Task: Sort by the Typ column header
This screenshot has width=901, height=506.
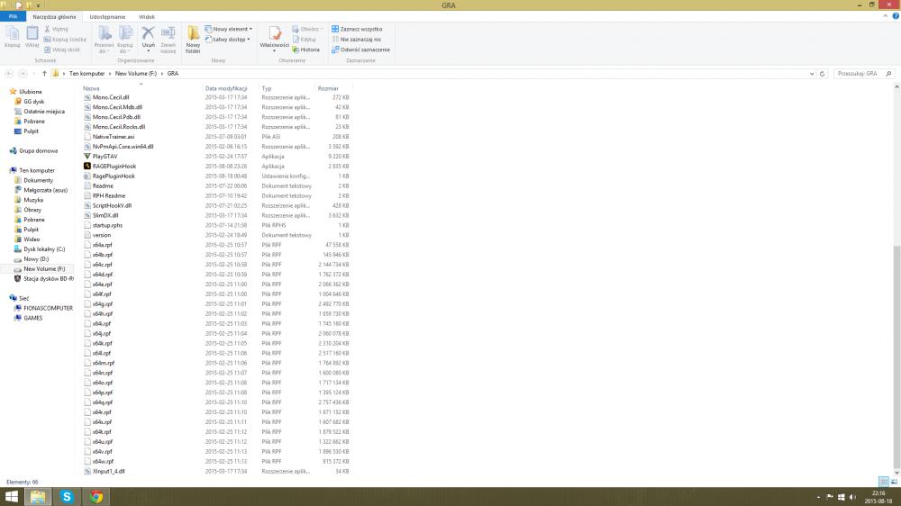Action: click(x=267, y=88)
